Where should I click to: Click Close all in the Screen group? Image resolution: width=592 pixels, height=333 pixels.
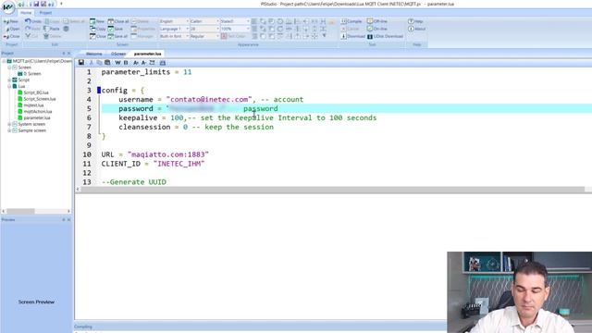118,21
